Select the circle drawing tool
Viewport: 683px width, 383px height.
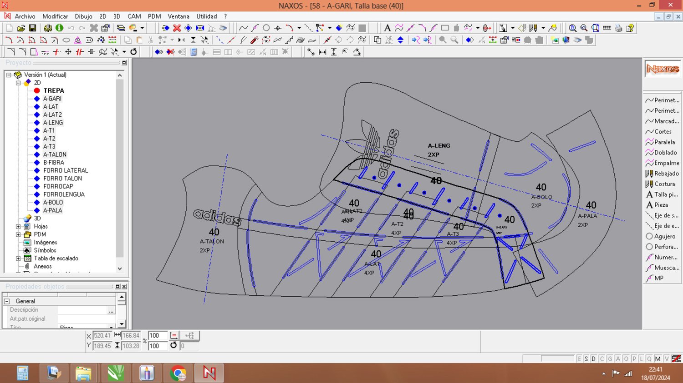(x=266, y=28)
